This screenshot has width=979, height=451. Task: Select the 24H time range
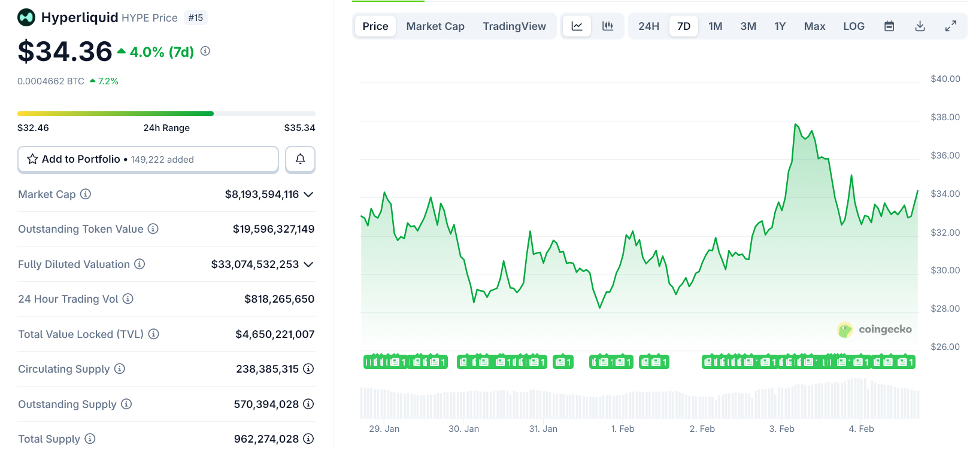648,26
